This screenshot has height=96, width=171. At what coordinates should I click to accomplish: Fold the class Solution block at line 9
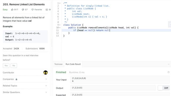tap(60, 25)
